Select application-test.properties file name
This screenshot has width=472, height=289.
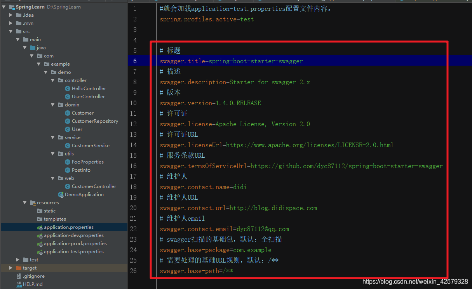point(74,252)
